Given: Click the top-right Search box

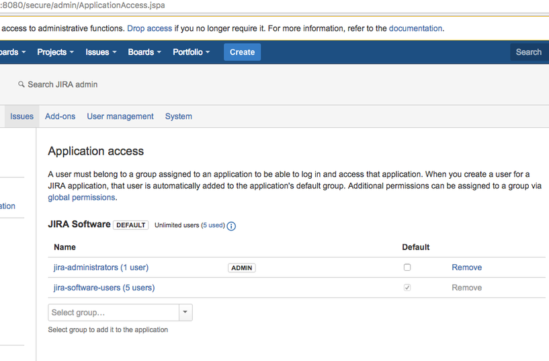Looking at the screenshot, I should (x=530, y=52).
